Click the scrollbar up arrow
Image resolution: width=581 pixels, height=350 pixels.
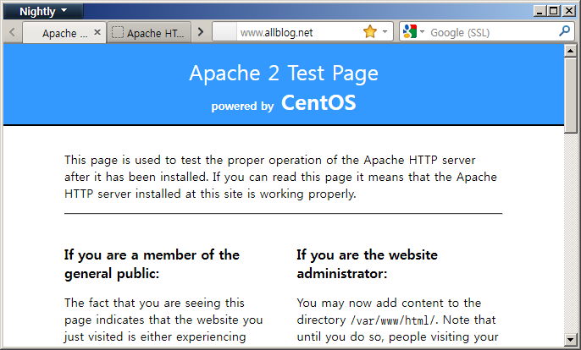point(570,51)
